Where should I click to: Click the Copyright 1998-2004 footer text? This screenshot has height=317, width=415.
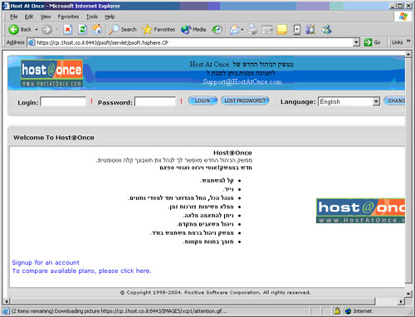point(215,292)
